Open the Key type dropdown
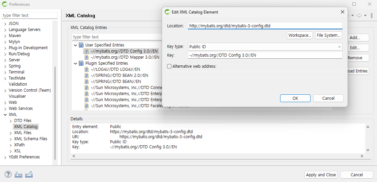 tap(265, 47)
